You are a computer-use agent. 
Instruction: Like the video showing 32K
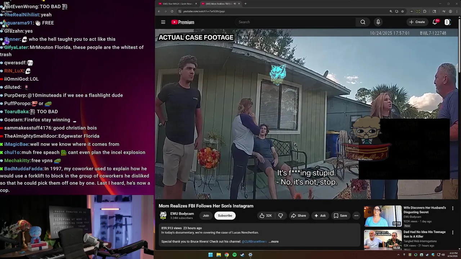click(x=265, y=215)
